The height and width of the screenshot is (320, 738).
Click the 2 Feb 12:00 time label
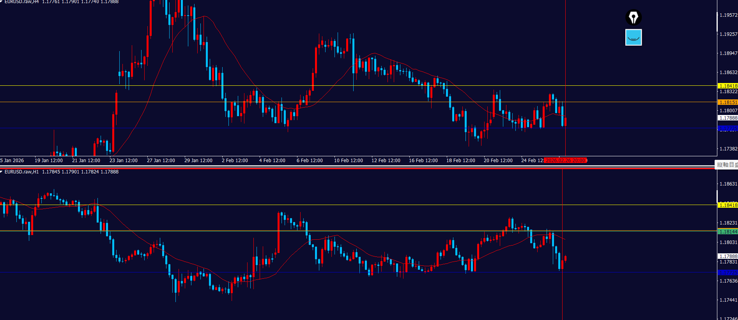[x=235, y=161]
